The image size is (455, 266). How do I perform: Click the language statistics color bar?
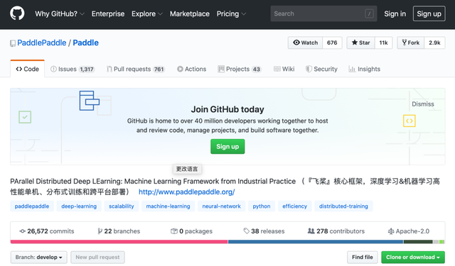point(227,242)
